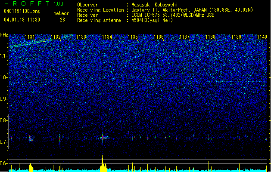The image size is (271, 172).
Task: Click the 1.1 kHz axis label
Action: (4, 56)
